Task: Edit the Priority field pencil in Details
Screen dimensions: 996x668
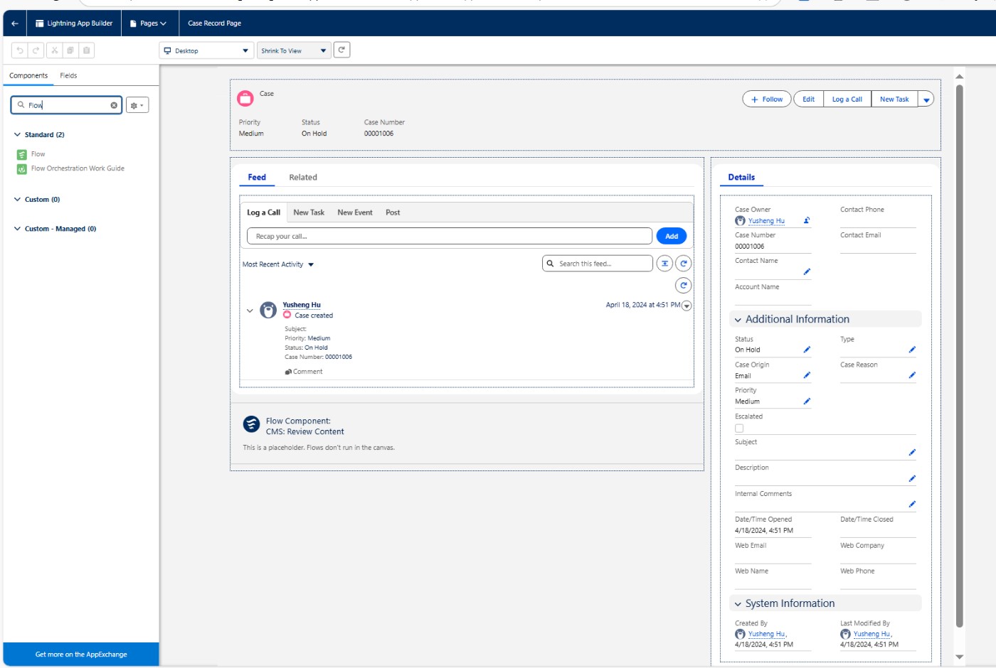Action: click(x=807, y=402)
